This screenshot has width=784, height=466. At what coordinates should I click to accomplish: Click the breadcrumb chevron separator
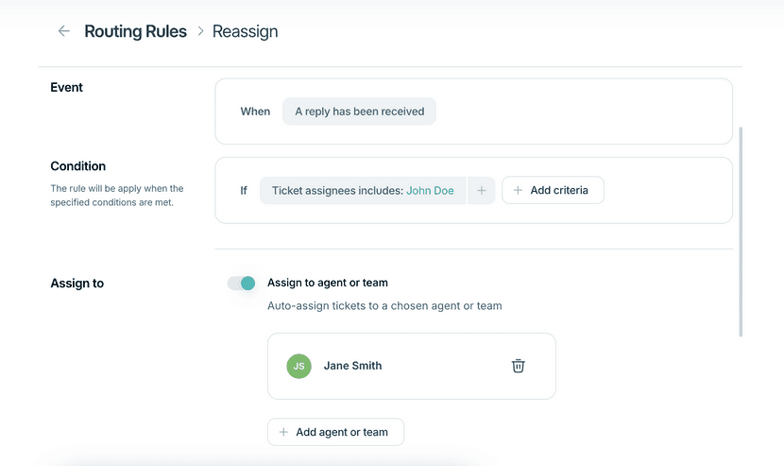pos(200,31)
